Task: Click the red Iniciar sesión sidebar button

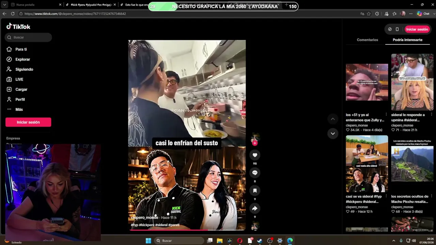Action: click(28, 122)
